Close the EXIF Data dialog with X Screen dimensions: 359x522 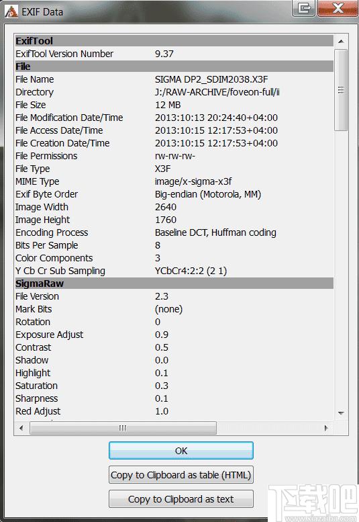tap(338, 8)
